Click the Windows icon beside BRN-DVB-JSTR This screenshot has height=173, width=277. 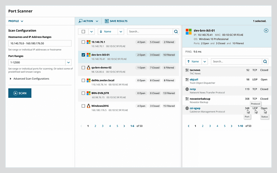coord(88,93)
